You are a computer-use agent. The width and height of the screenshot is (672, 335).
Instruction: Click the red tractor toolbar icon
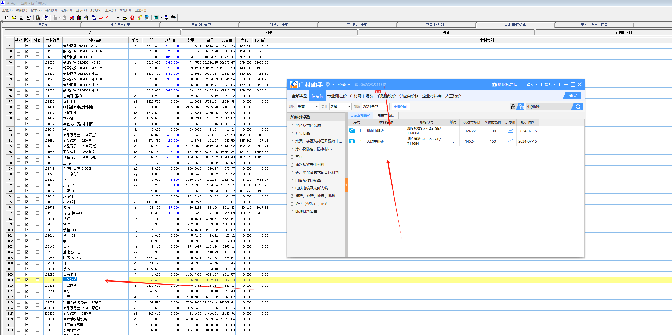coord(72,18)
